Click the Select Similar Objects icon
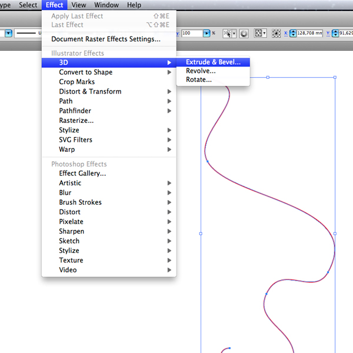 (227, 34)
